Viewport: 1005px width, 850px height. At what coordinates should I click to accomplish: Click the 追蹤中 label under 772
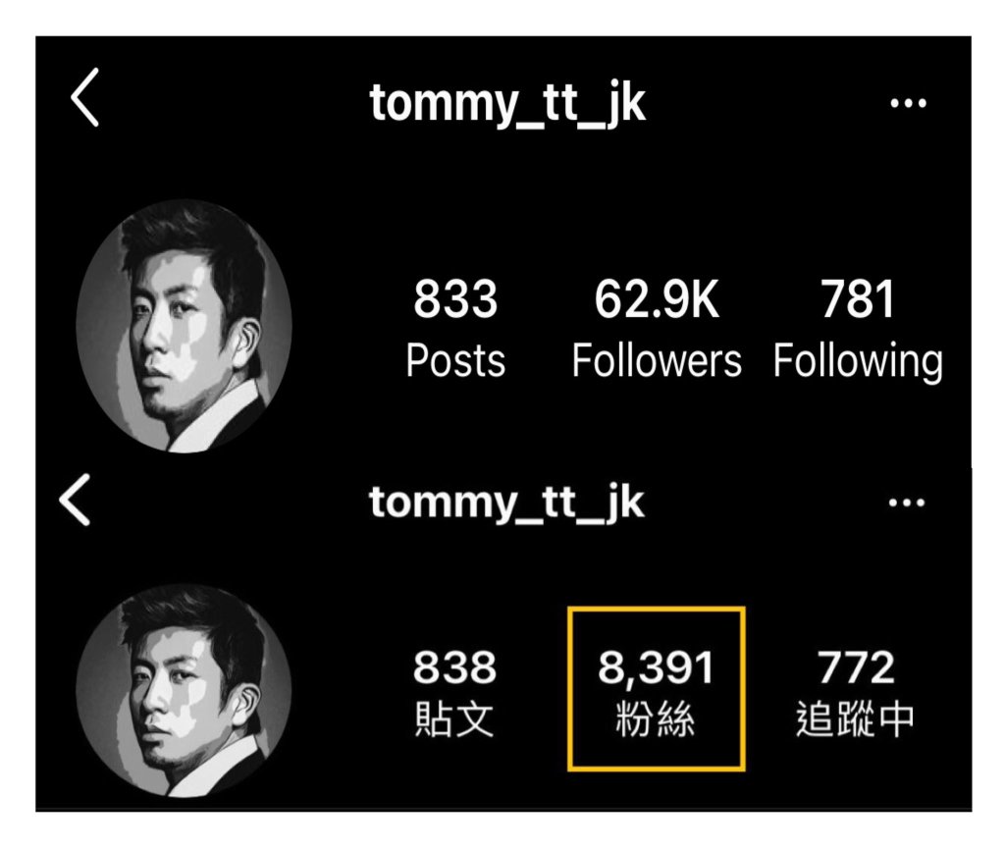[855, 718]
